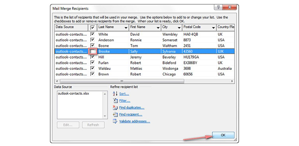The image size is (299, 146).
Task: Click the disabled Edit button
Action: [68, 125]
